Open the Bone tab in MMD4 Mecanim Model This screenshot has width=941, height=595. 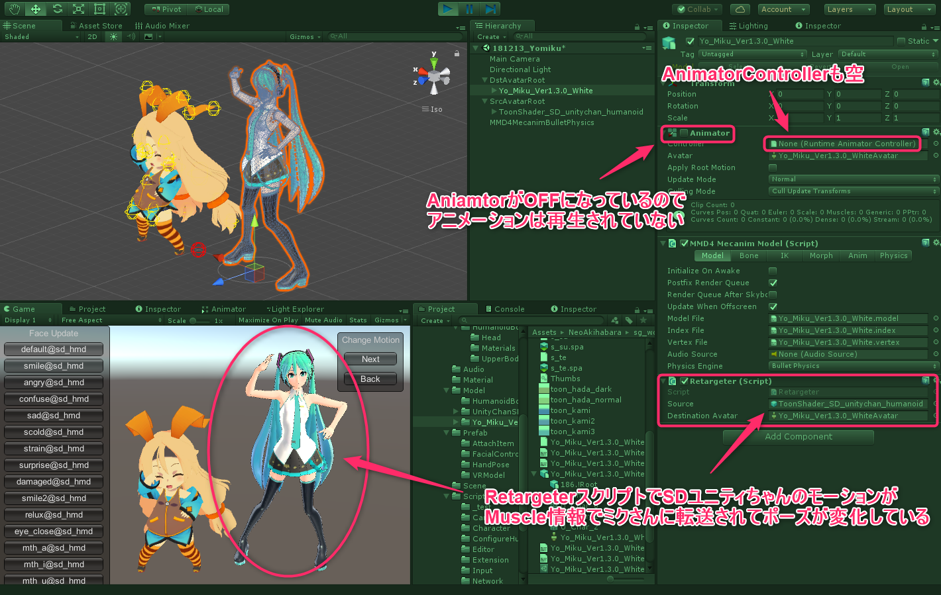[x=749, y=255]
